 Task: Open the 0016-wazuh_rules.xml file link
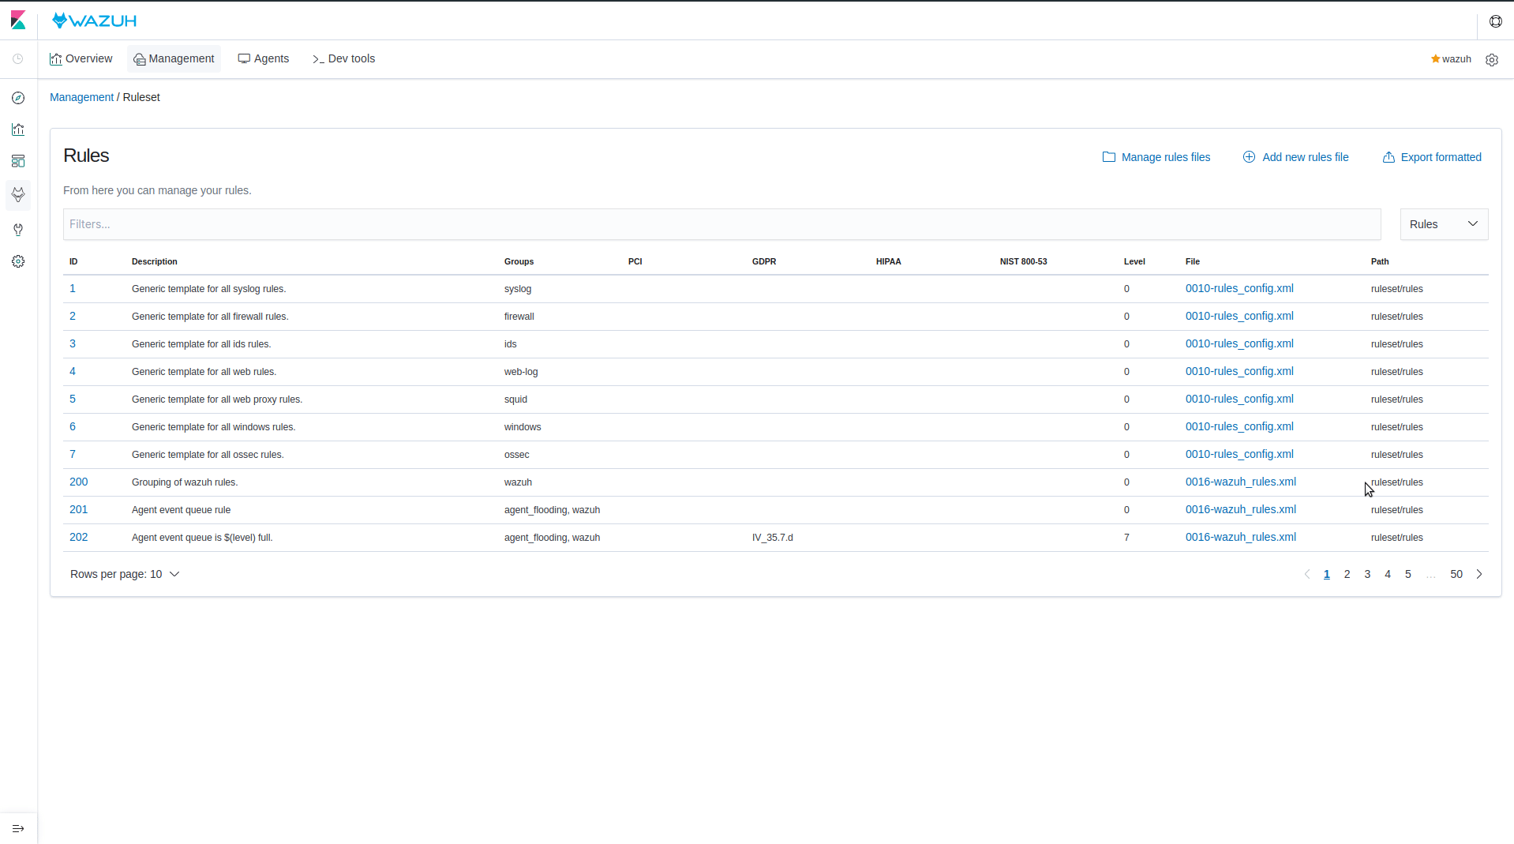click(1241, 482)
